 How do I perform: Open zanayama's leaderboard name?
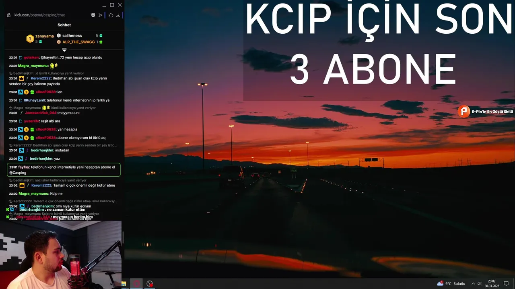45,36
